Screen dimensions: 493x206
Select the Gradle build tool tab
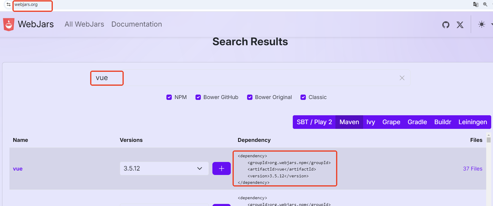coord(417,122)
